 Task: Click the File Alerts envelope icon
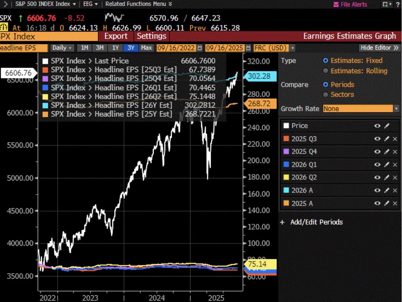click(336, 4)
